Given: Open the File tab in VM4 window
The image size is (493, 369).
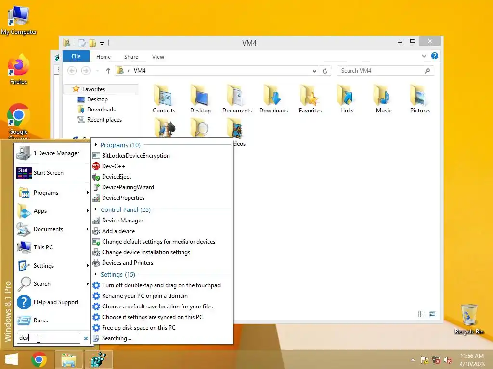Looking at the screenshot, I should pos(76,56).
